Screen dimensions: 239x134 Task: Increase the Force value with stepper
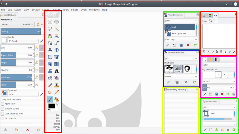(x=33, y=84)
